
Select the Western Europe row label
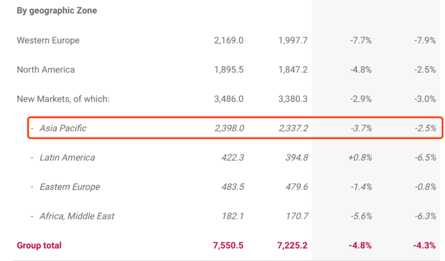pos(48,40)
